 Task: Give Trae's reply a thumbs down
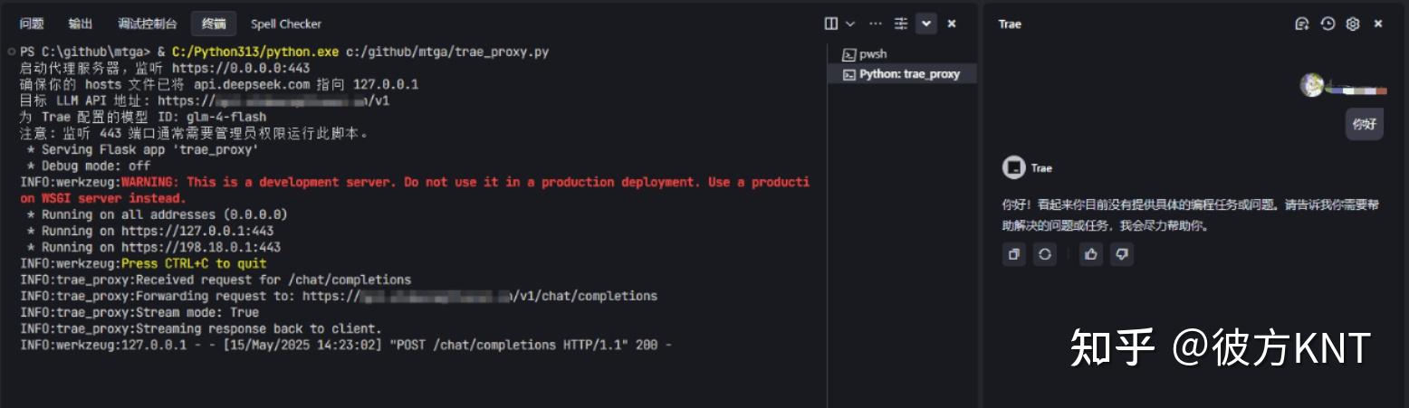[x=1122, y=255]
